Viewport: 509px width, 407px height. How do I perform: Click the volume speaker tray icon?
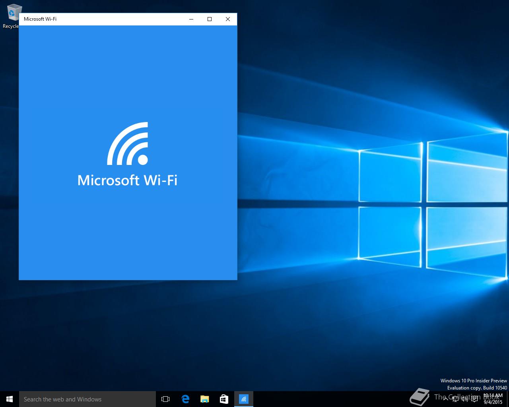click(464, 399)
